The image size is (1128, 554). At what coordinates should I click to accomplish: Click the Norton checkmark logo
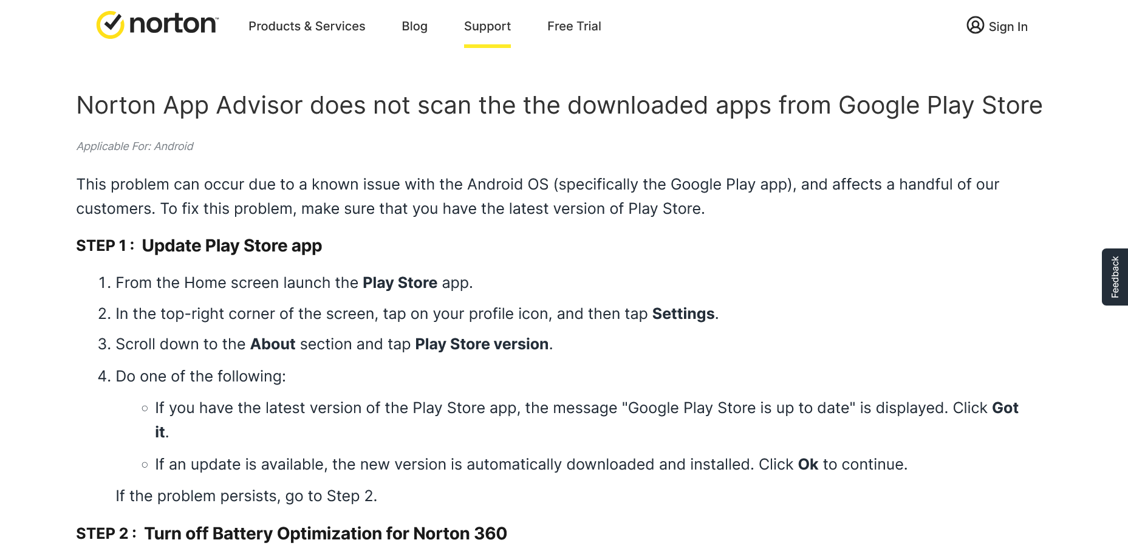point(157,25)
